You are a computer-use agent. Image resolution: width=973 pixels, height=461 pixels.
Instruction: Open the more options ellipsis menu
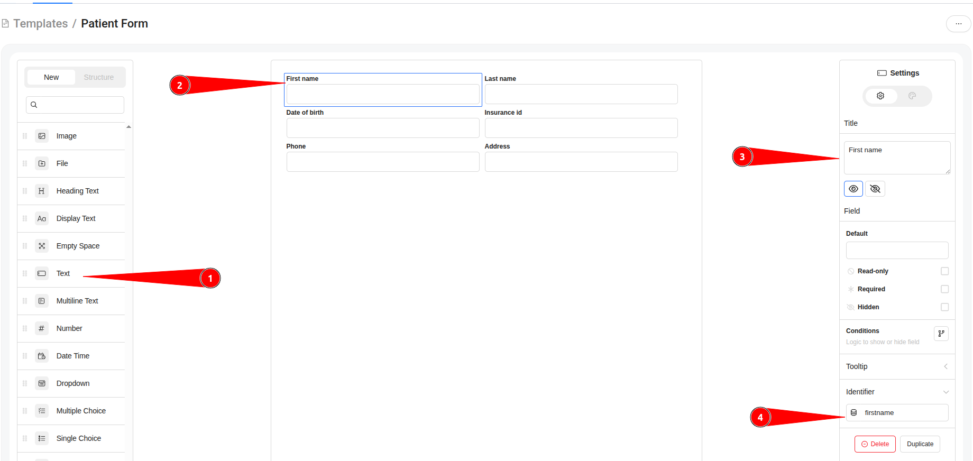click(959, 24)
